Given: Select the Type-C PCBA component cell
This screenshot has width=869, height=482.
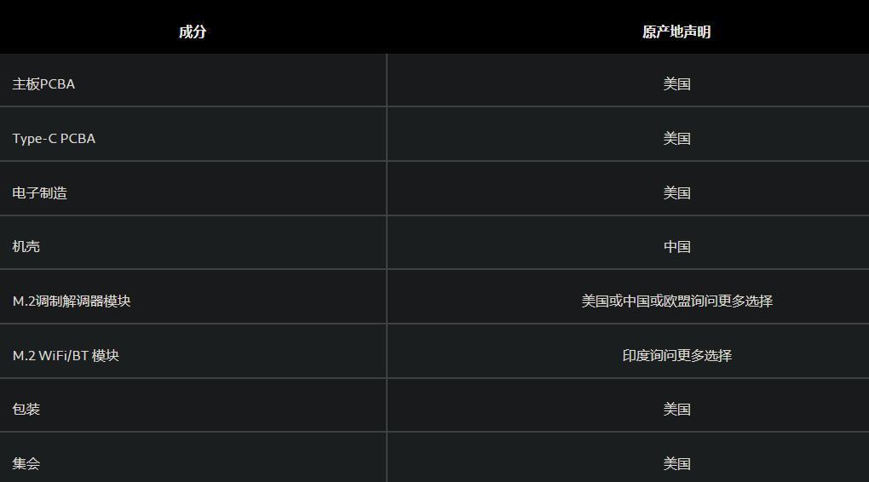Looking at the screenshot, I should point(54,139).
